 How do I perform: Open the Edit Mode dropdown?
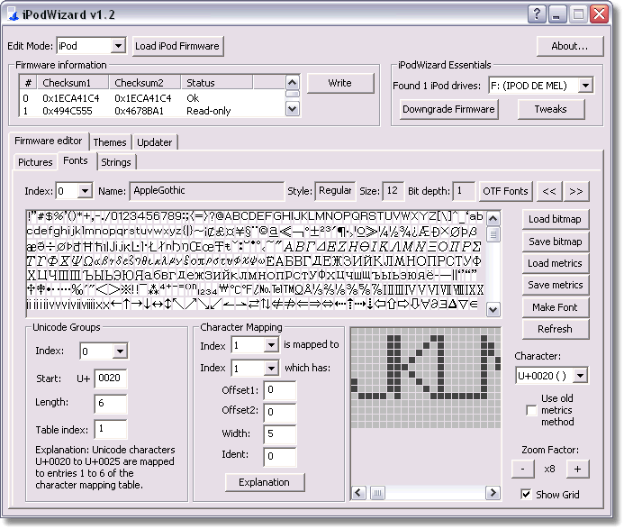(118, 46)
